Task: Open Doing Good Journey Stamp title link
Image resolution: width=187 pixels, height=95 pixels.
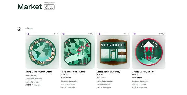Action: [x=39, y=72]
